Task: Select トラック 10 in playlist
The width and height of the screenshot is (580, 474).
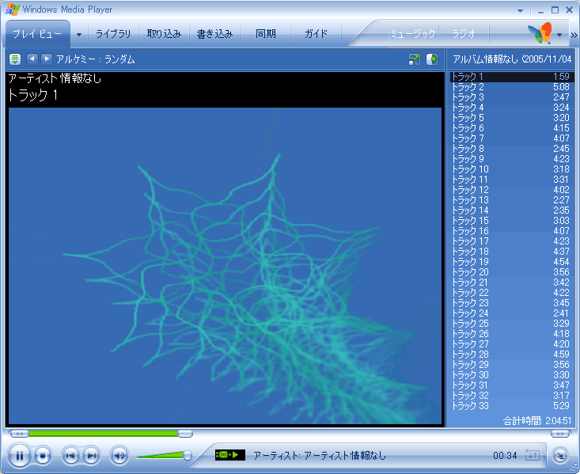Action: click(511, 169)
